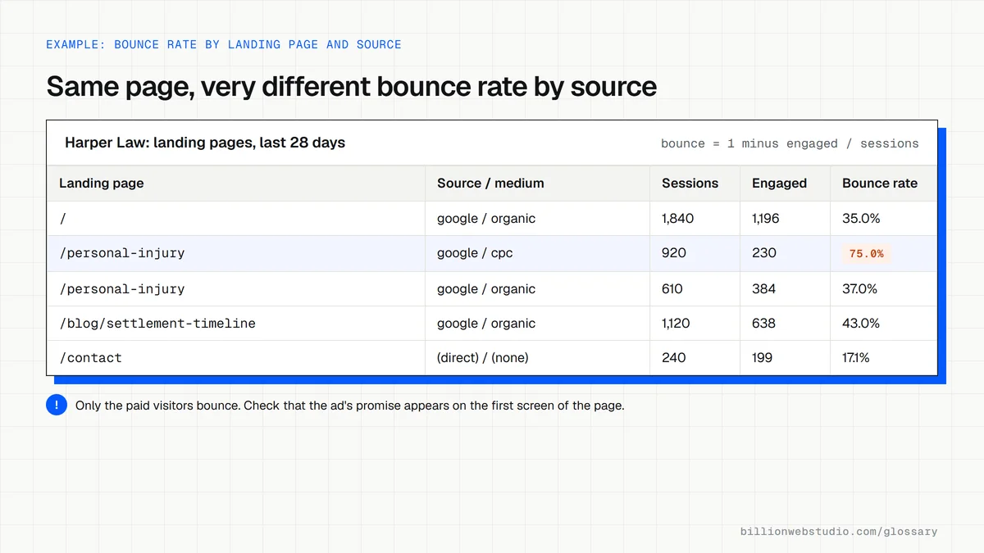Click the 610 sessions value

[672, 289]
